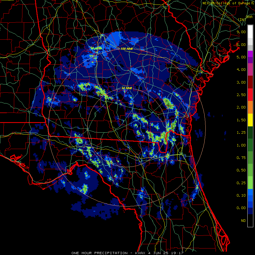Image resolution: width=255 pixels, height=255 pixels.
Task: Click the yellow 1.50 legend swatch
Action: click(250, 120)
